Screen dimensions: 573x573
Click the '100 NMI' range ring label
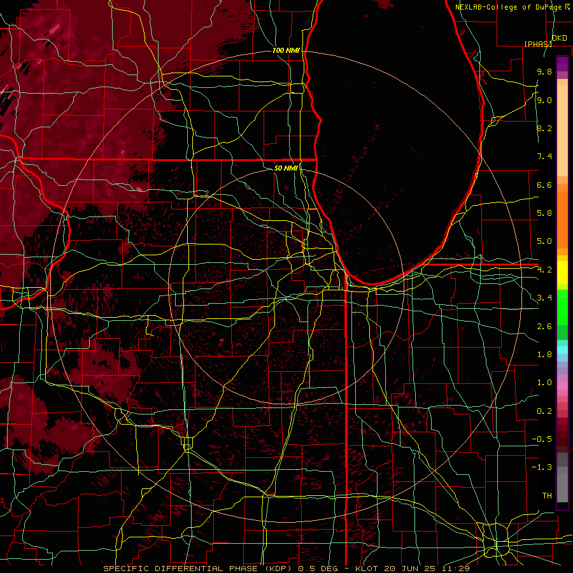pos(286,50)
